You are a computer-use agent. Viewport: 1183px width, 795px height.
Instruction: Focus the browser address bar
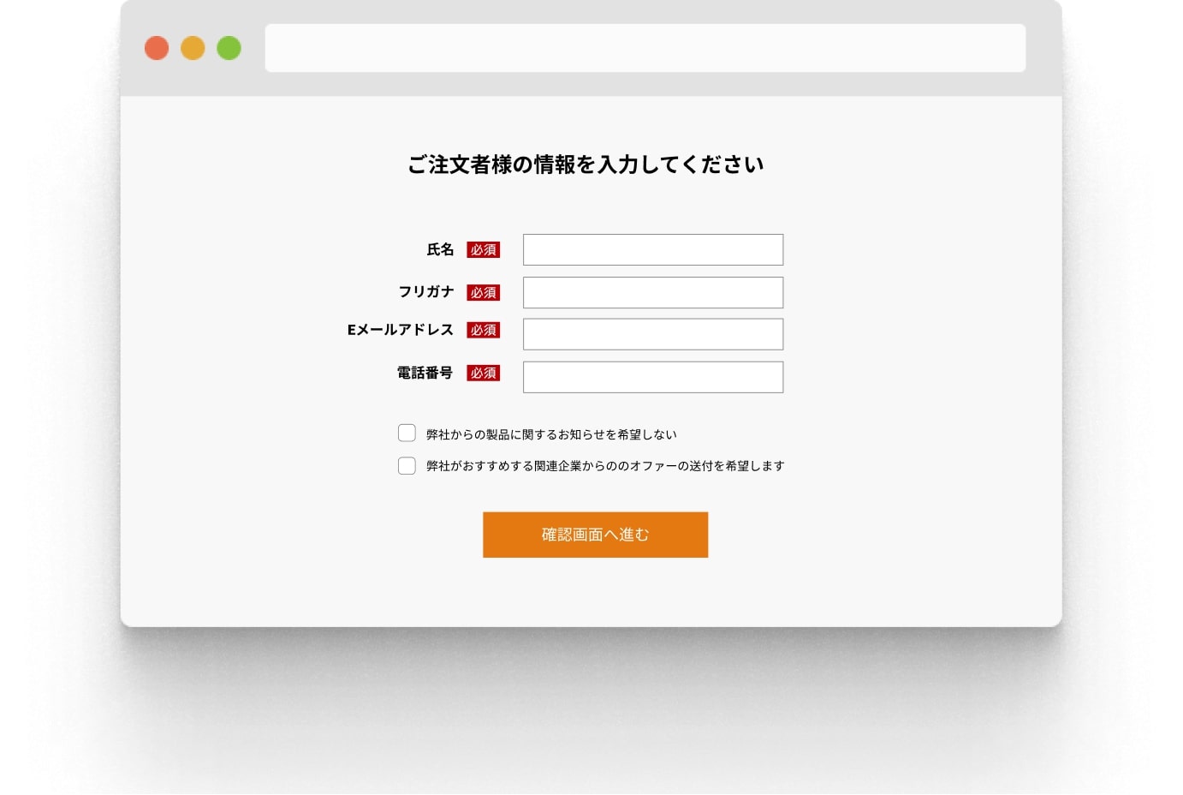645,48
